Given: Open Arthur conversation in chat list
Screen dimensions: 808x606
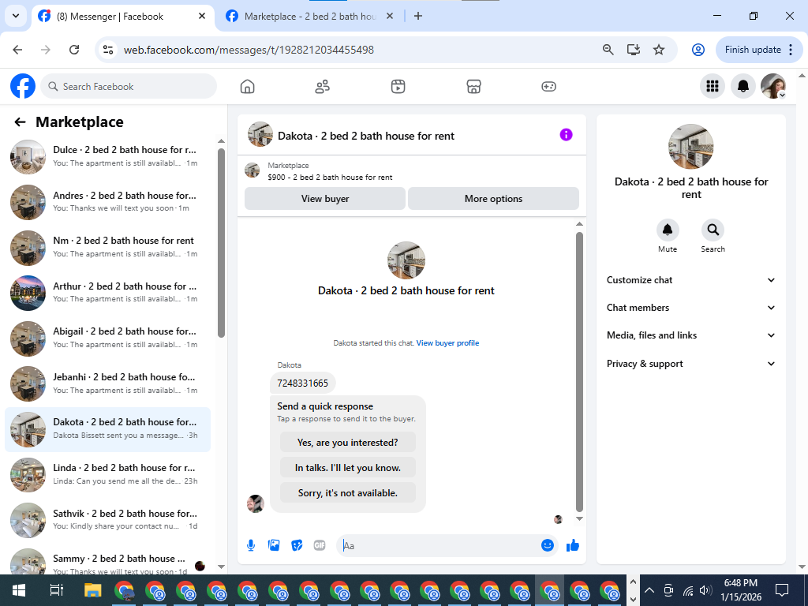Looking at the screenshot, I should tap(107, 292).
